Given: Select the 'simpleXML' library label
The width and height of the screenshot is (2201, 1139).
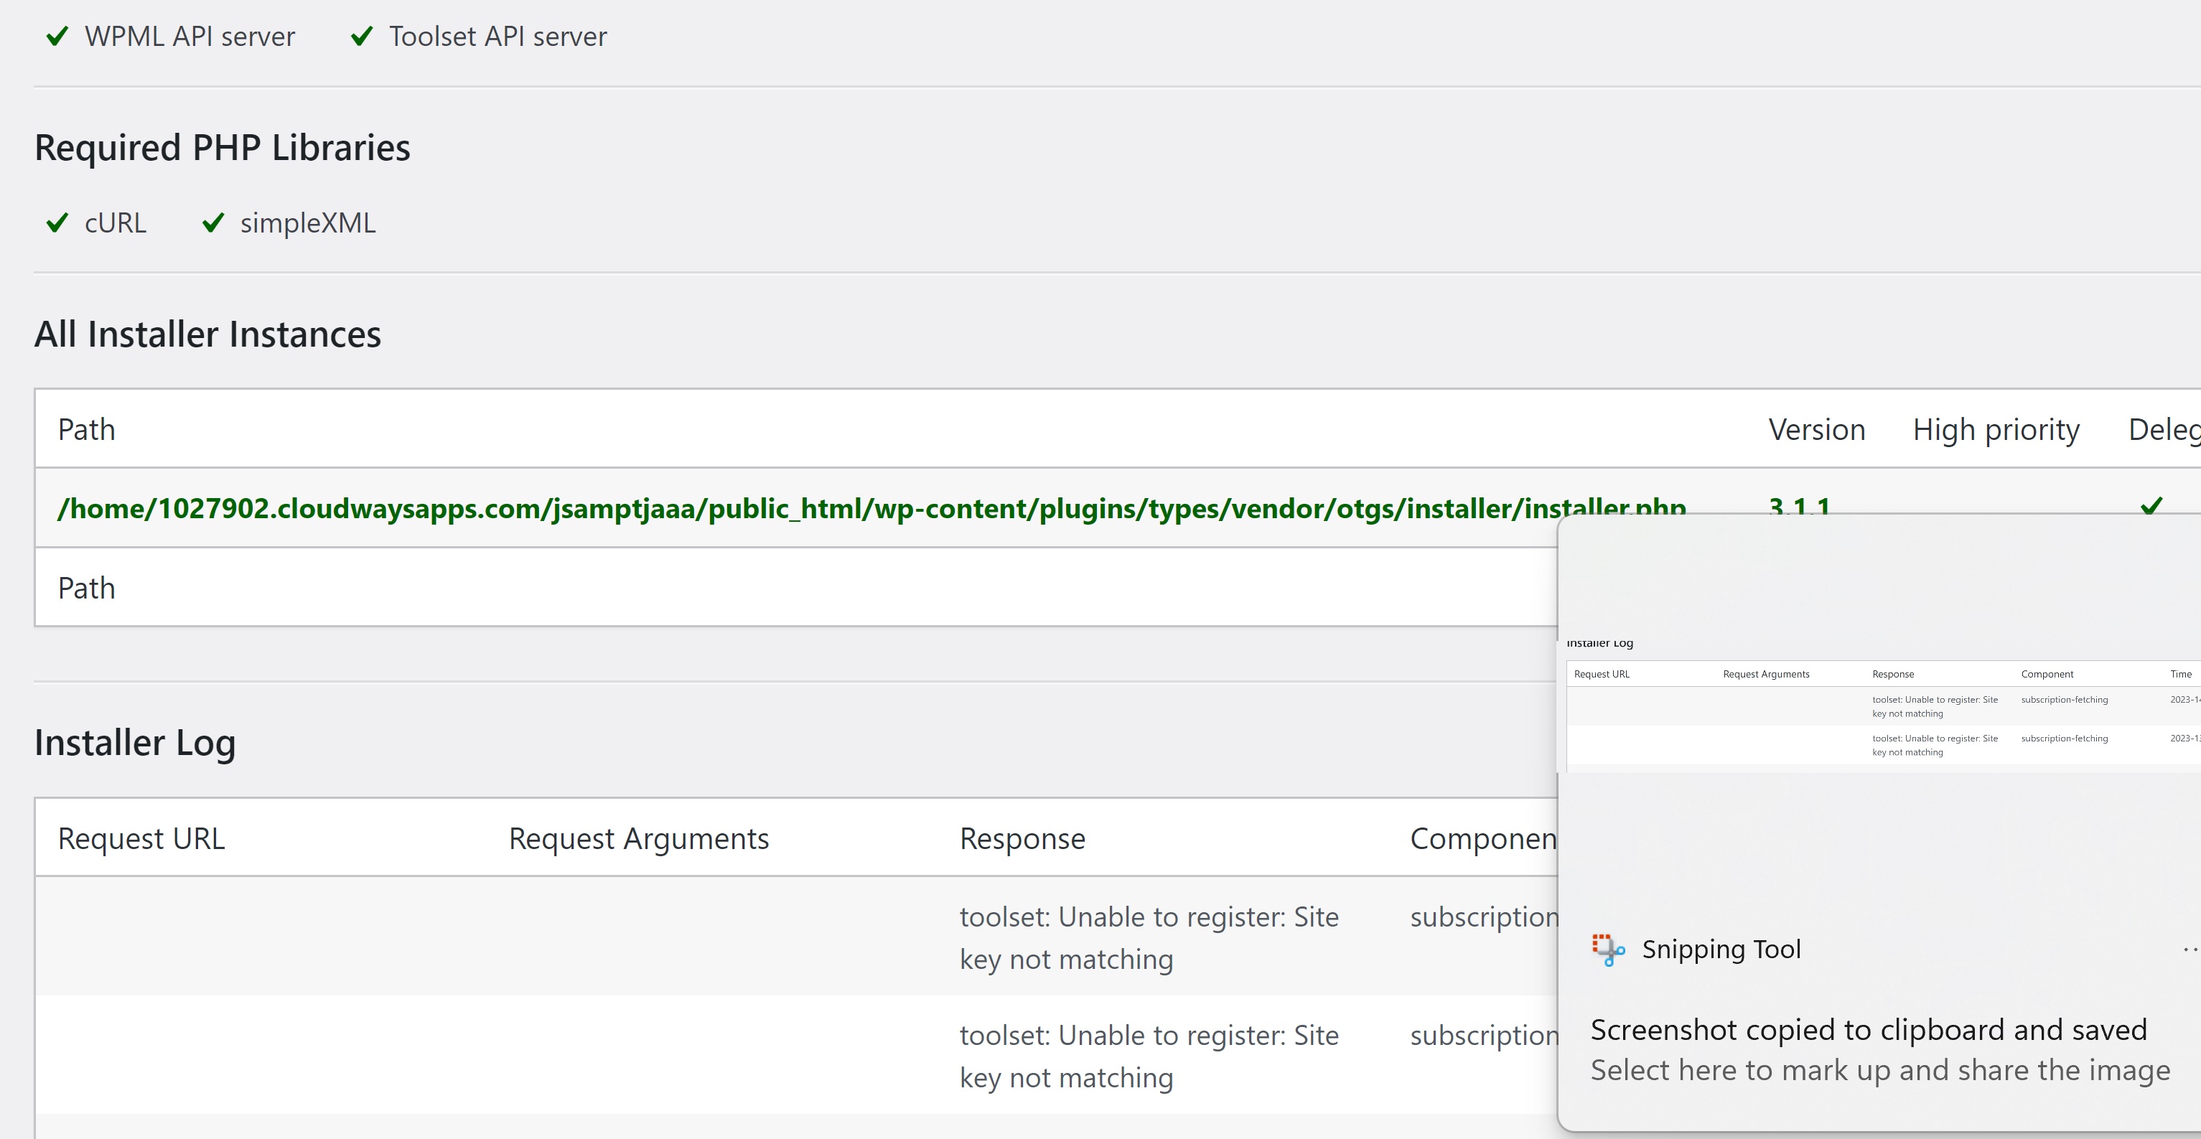Looking at the screenshot, I should coord(307,223).
